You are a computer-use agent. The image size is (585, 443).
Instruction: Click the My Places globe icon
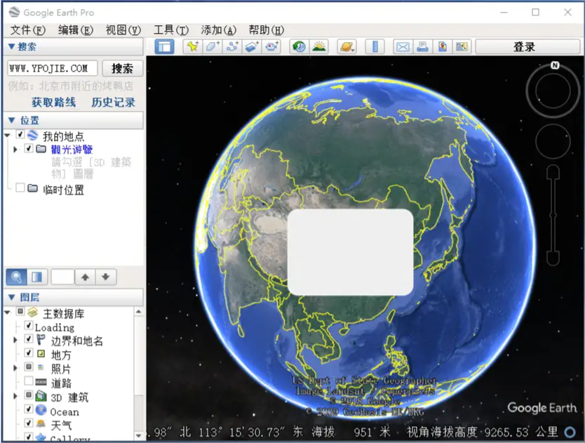(x=33, y=135)
